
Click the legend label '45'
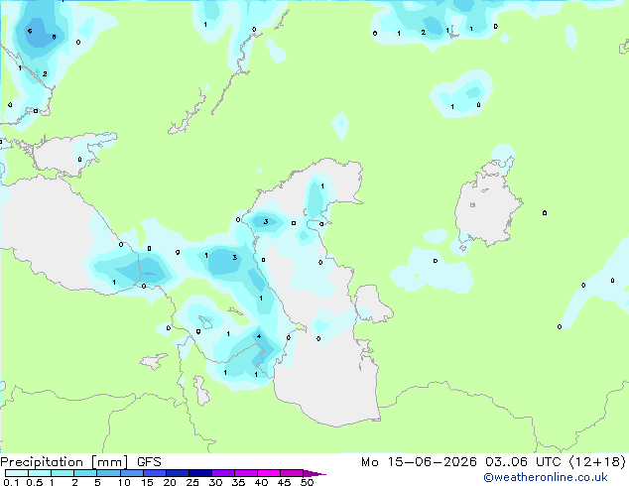click(284, 482)
